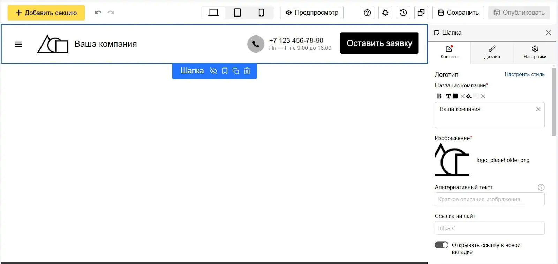Click the fill bucket icon

[469, 96]
